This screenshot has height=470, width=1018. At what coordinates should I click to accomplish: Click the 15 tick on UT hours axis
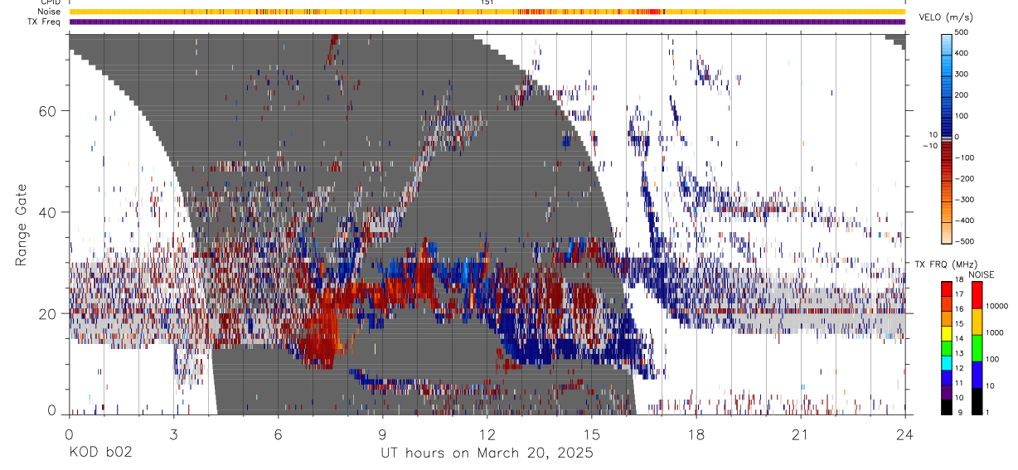click(592, 434)
